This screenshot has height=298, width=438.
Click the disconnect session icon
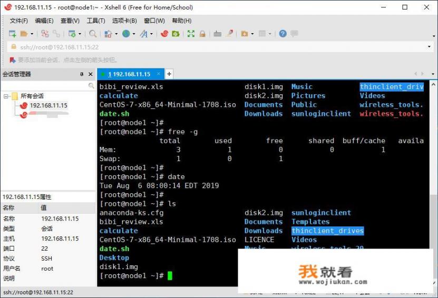point(45,34)
